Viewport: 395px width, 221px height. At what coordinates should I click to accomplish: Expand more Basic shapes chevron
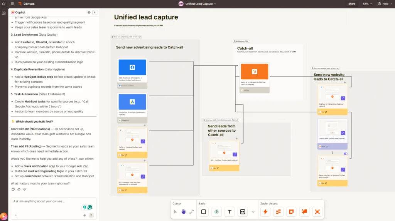pos(253,212)
